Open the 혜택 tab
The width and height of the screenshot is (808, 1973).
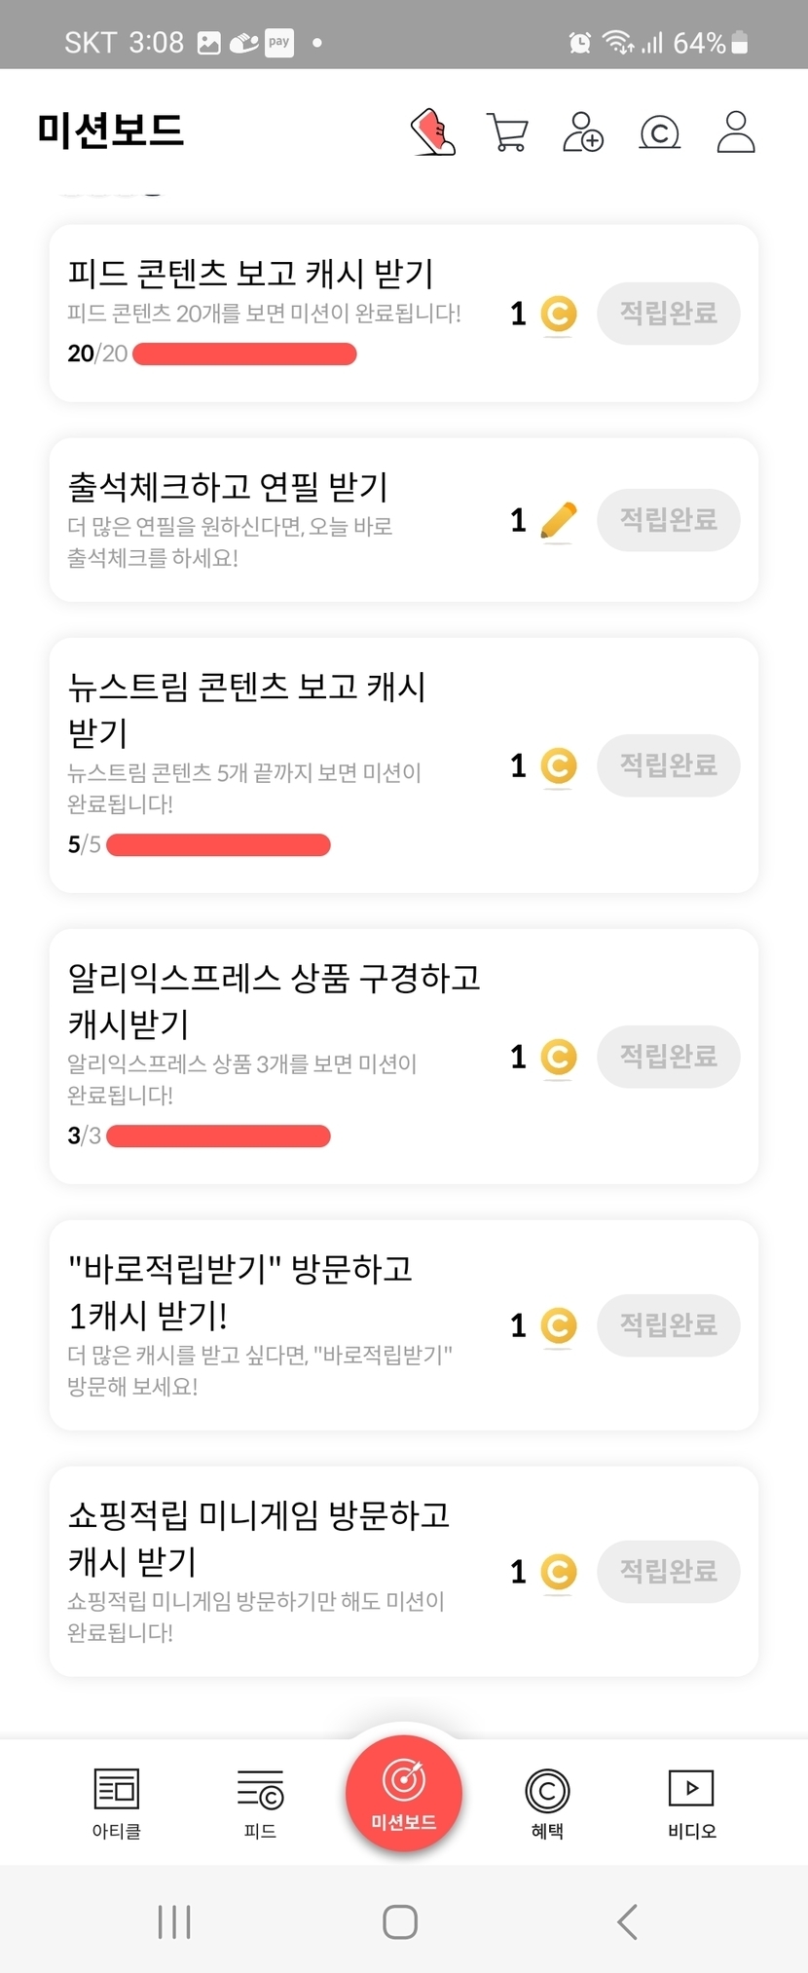point(547,1803)
